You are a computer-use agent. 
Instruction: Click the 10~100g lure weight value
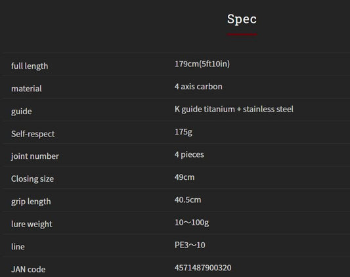(192, 223)
